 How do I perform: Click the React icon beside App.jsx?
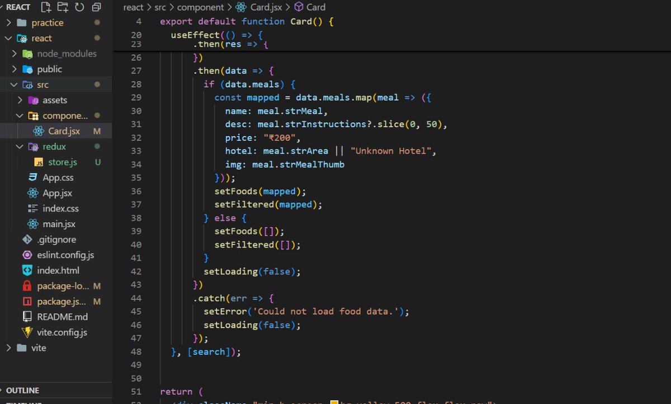33,193
